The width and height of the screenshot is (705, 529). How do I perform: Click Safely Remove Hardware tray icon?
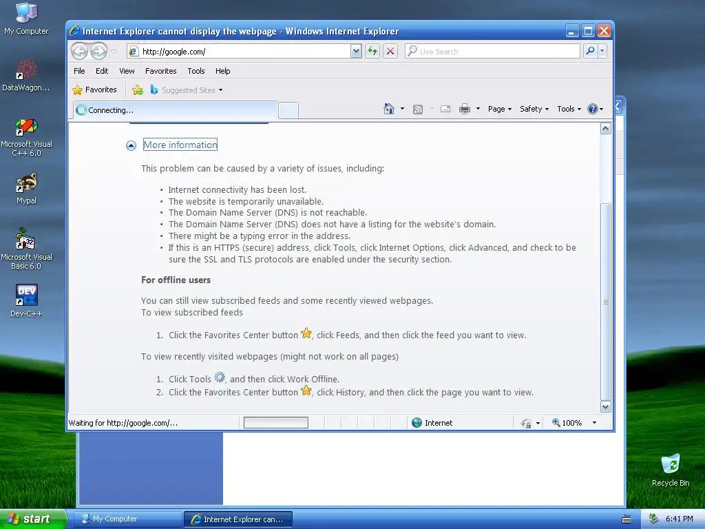click(654, 519)
